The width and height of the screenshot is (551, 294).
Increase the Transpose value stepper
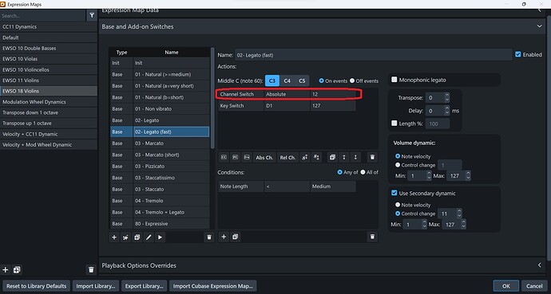(446, 96)
